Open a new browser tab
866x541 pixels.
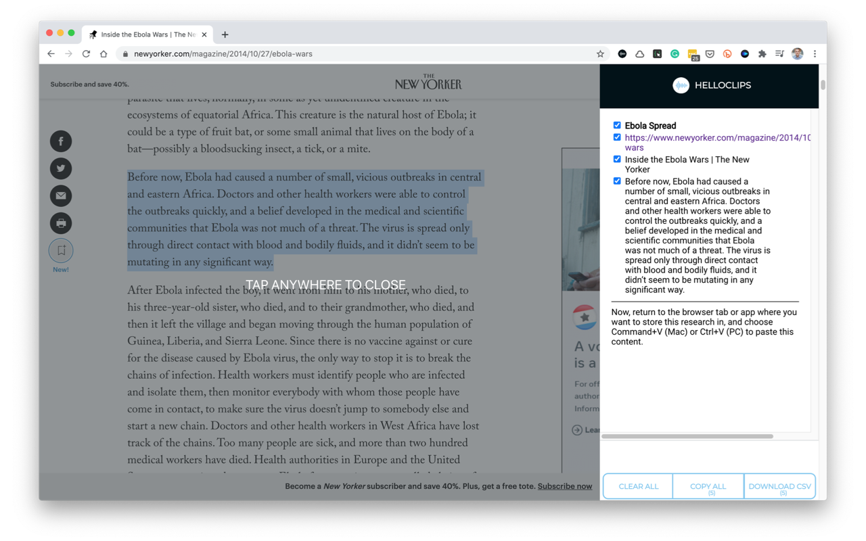tap(225, 34)
